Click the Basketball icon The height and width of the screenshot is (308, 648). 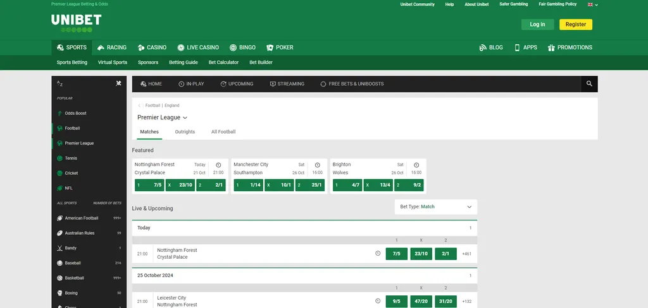59,278
